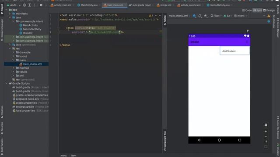The width and height of the screenshot is (280, 157).
Task: Click the orientation for preview icon
Action: (200, 16)
